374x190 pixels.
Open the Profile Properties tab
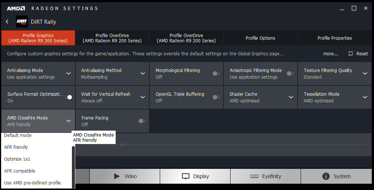pyautogui.click(x=334, y=38)
